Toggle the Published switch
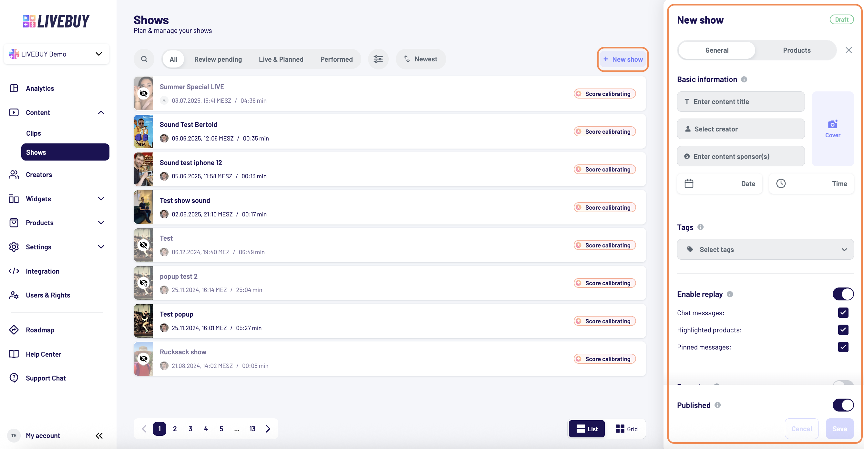This screenshot has width=864, height=449. (x=843, y=405)
